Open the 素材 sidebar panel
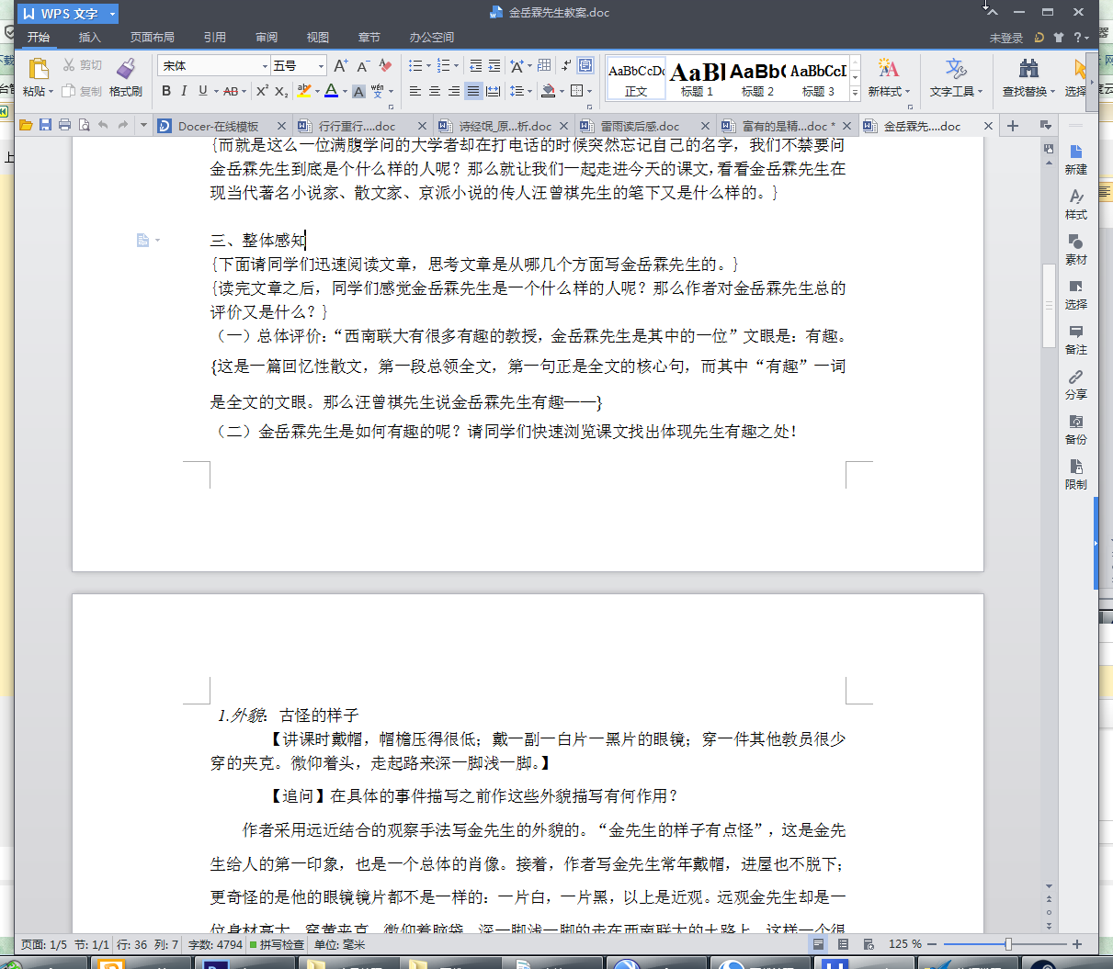Viewport: 1113px width, 969px height. tap(1076, 249)
